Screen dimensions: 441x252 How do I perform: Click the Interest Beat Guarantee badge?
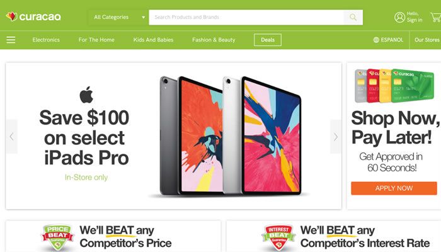coord(278,237)
